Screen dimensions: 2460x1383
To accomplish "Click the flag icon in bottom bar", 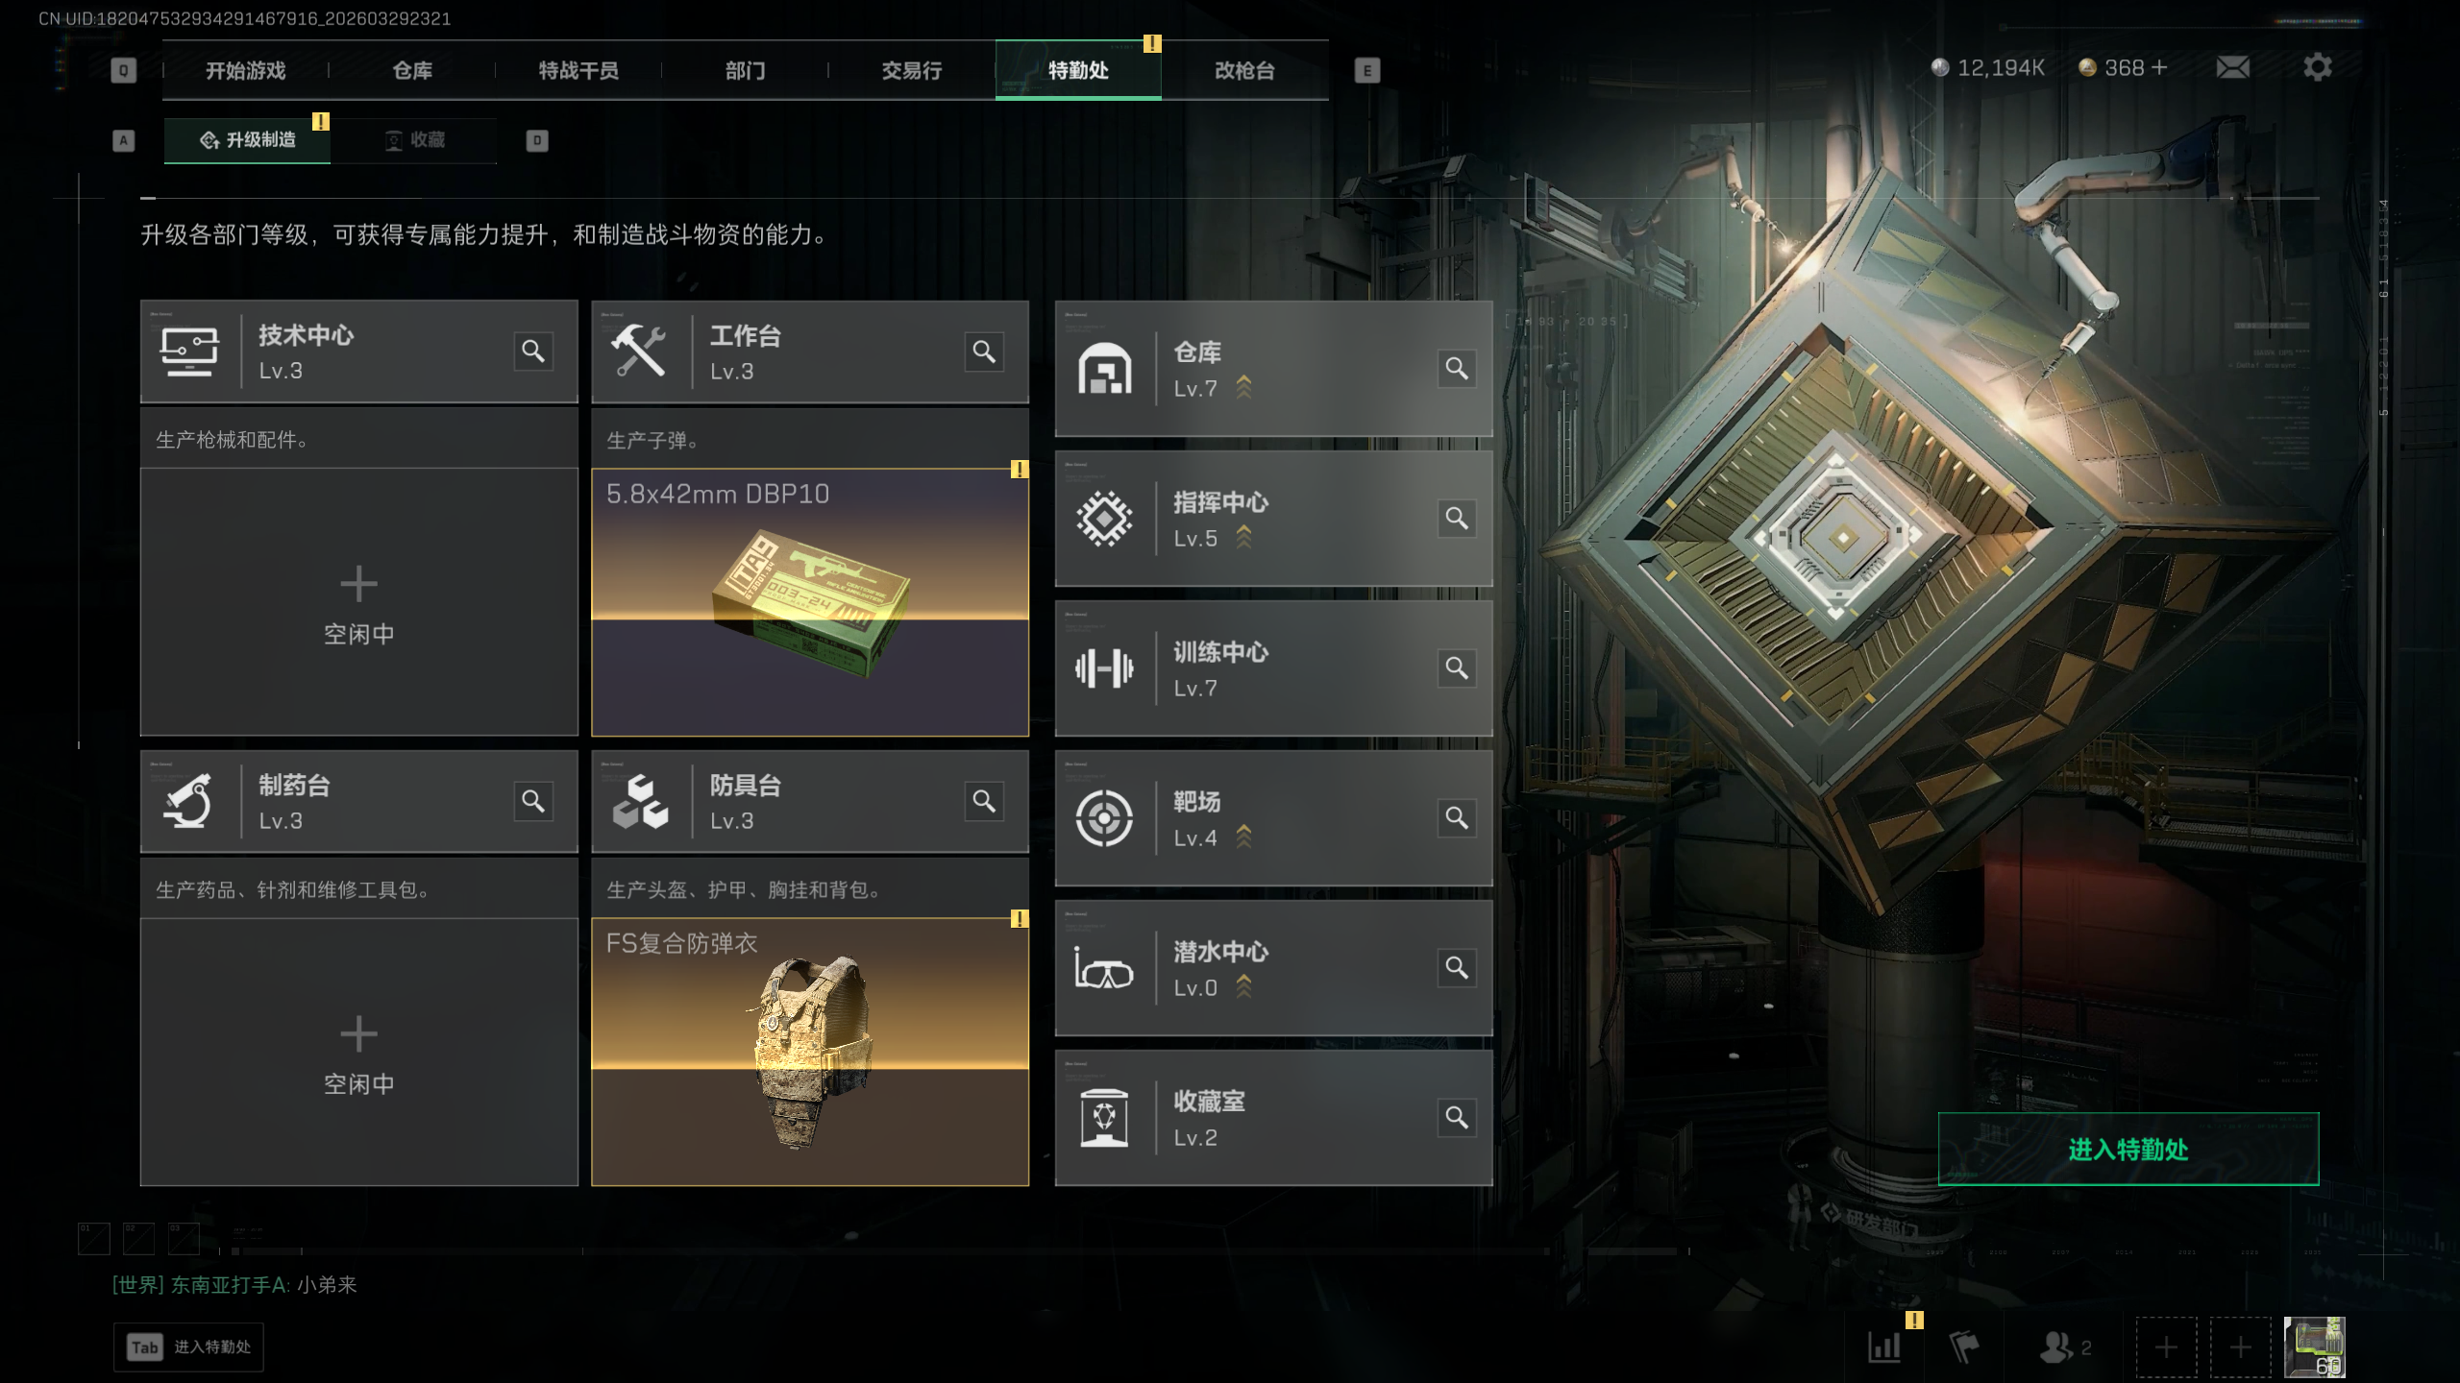I will tap(1964, 1347).
